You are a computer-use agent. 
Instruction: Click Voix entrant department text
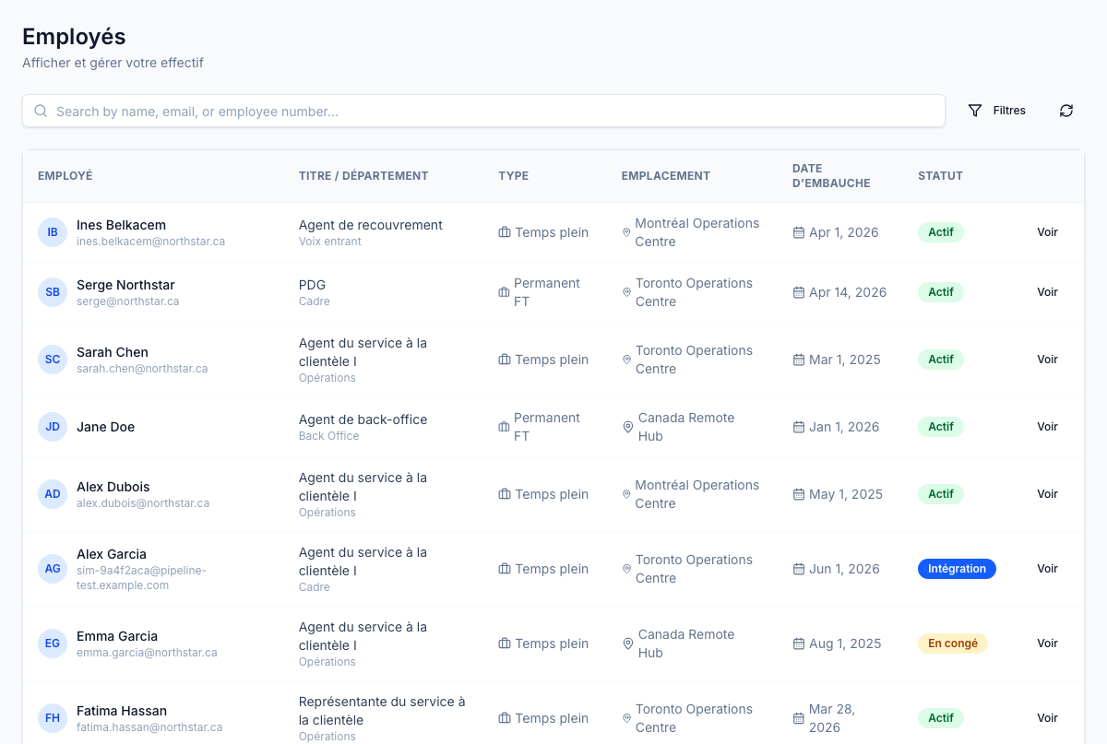tap(330, 242)
